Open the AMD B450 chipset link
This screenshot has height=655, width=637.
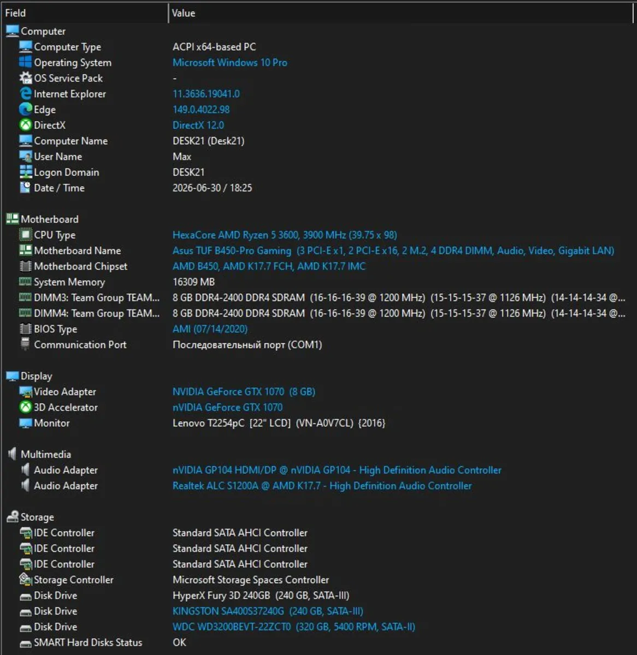tap(269, 266)
